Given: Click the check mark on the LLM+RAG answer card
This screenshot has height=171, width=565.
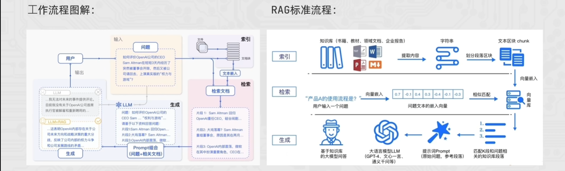Looking at the screenshot, I should coord(98,122).
